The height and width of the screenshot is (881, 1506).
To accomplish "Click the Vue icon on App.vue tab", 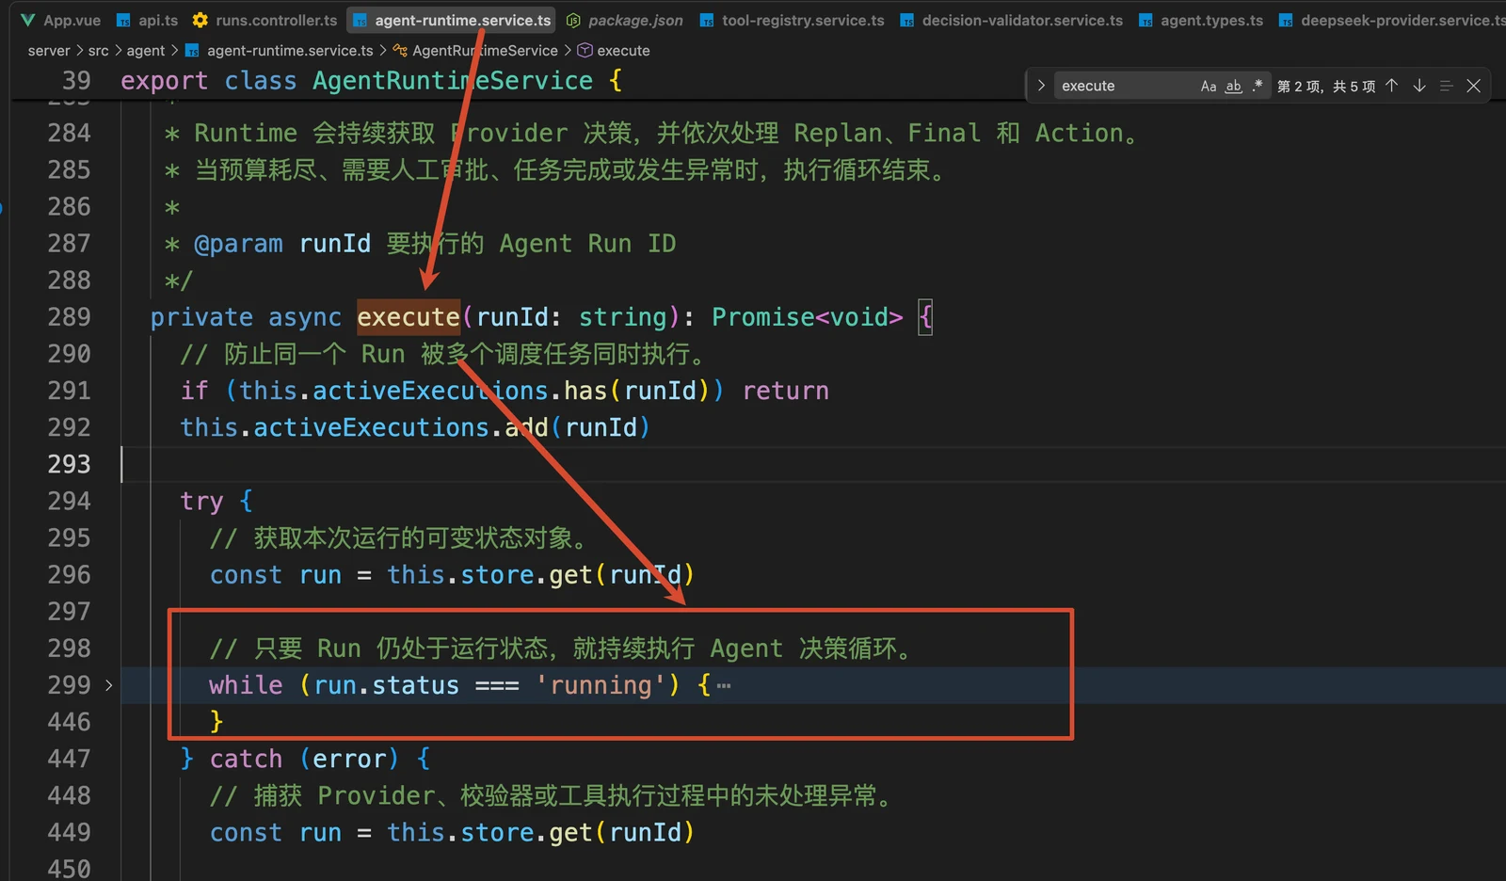I will [28, 20].
